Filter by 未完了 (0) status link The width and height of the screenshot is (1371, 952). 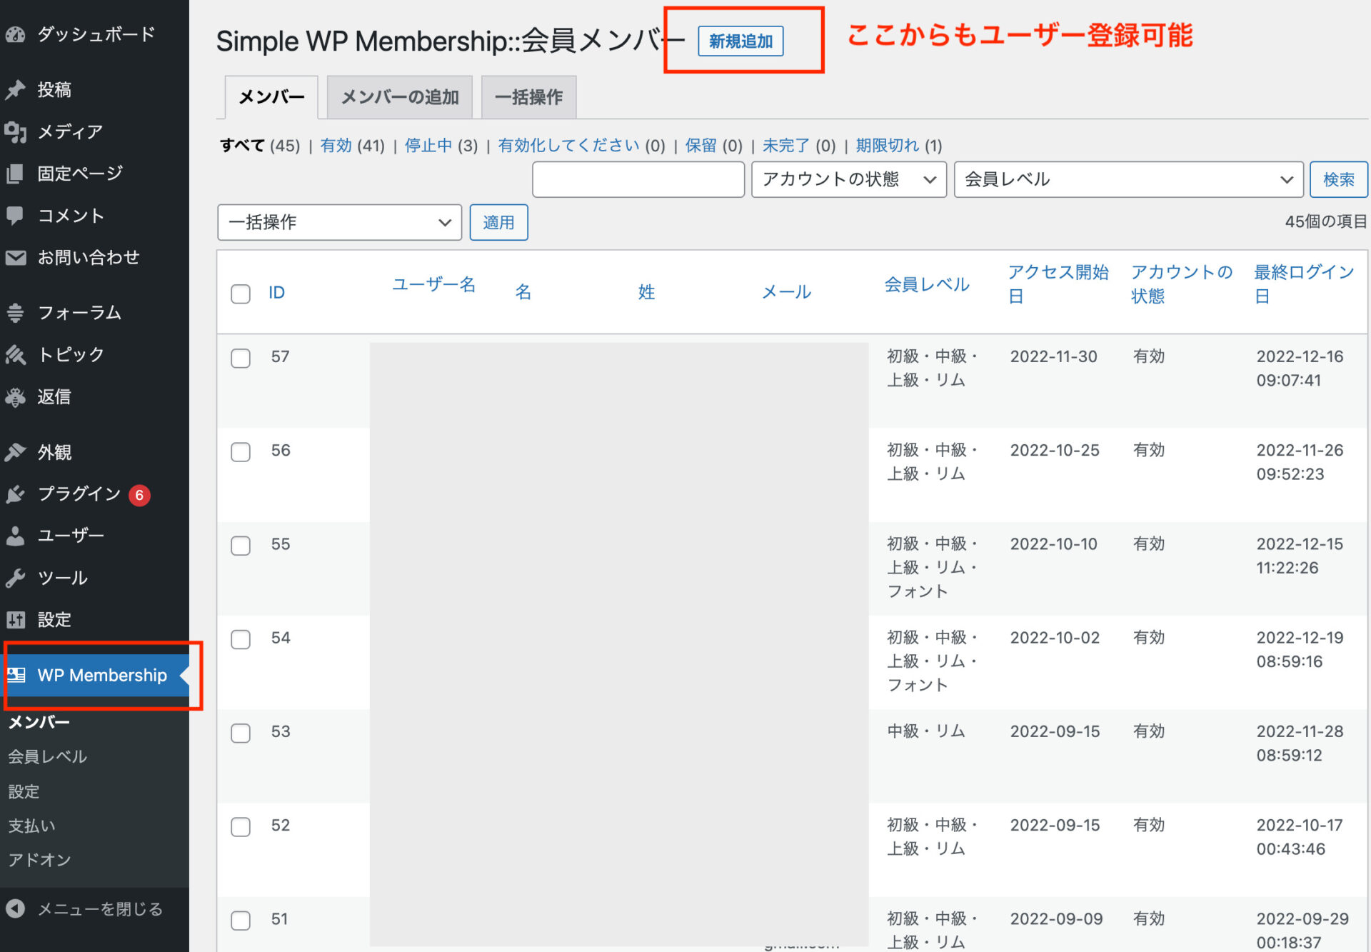798,146
